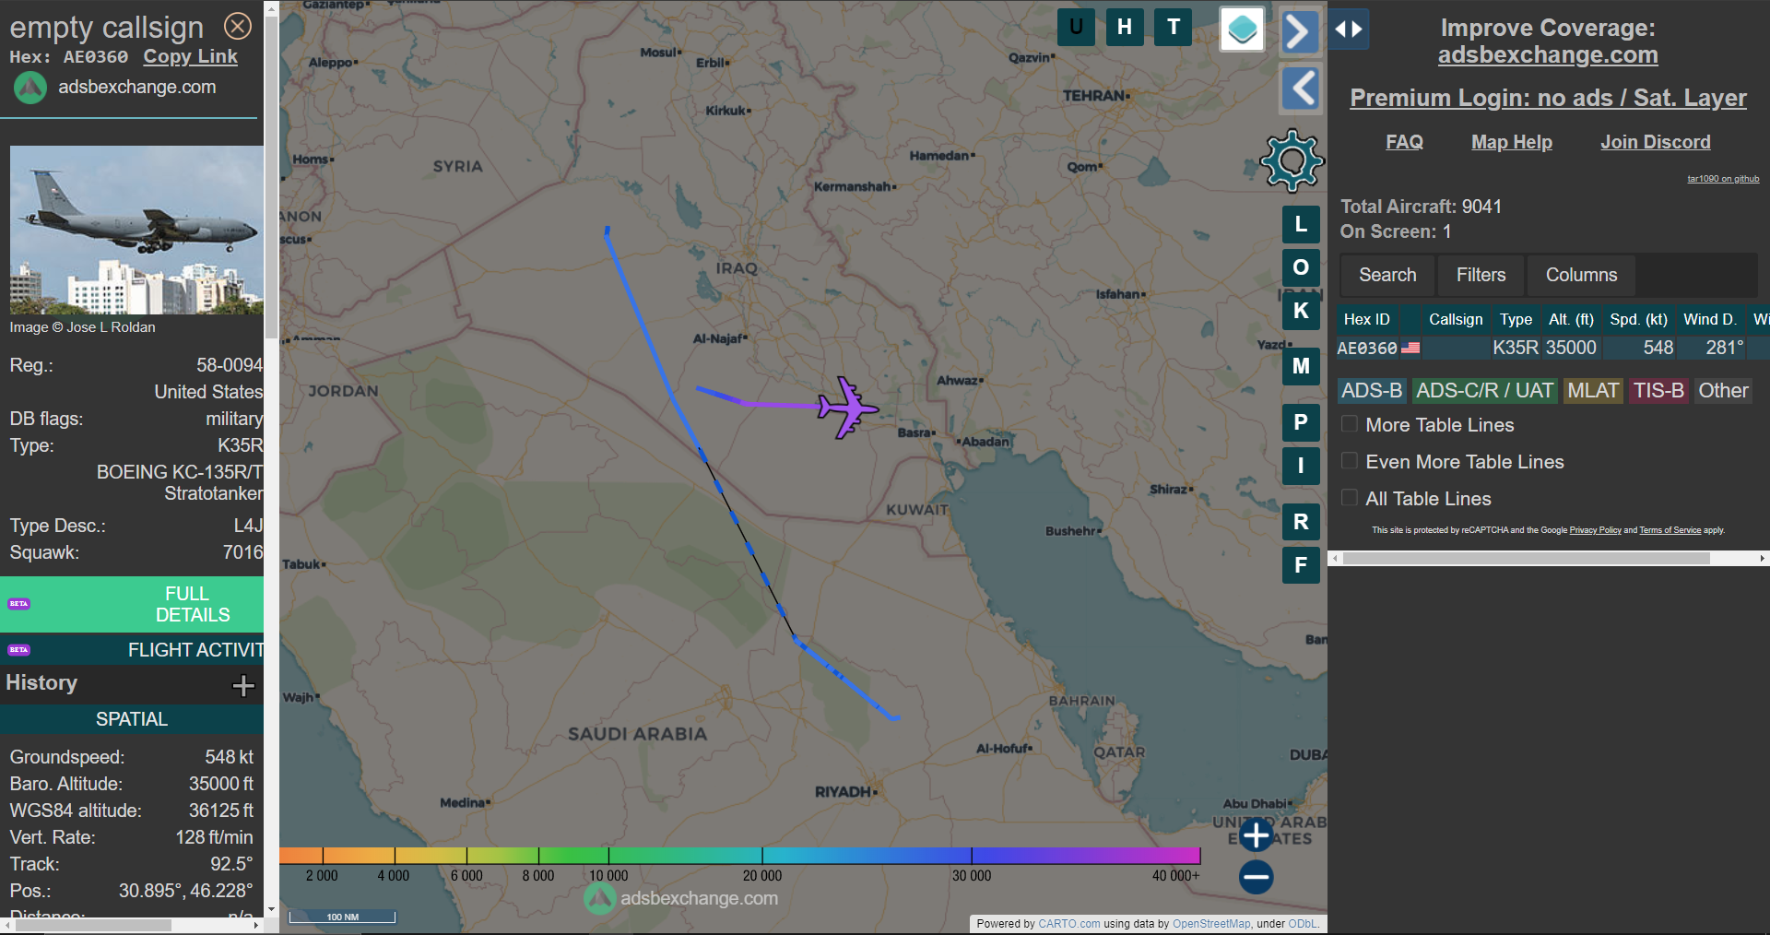The height and width of the screenshot is (935, 1770).
Task: Click the US flag in aircraft row
Action: coord(1410,349)
